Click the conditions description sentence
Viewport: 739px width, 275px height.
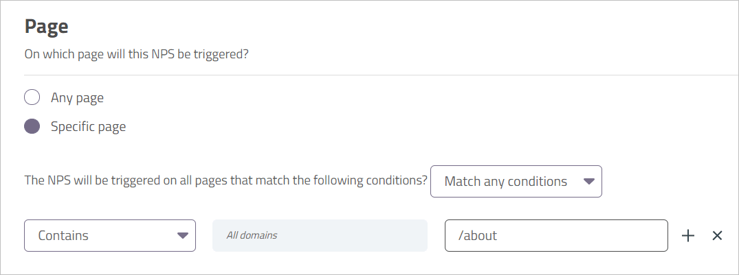226,182
